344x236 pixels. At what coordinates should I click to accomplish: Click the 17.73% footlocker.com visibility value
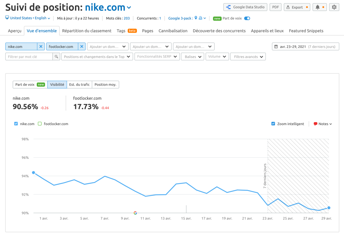(86, 107)
